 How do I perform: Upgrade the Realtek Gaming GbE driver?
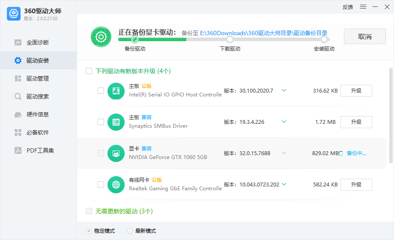click(x=356, y=185)
